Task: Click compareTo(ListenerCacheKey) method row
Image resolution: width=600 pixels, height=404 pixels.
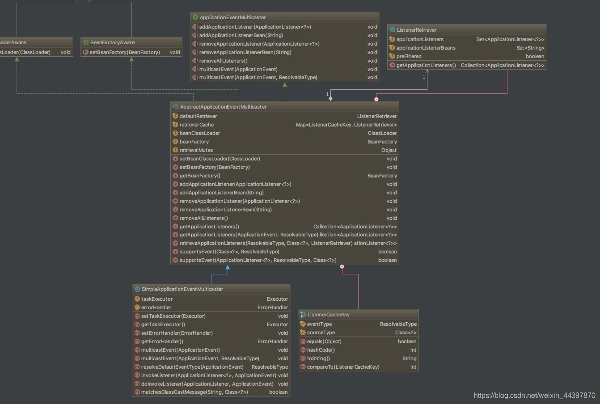Action: 358,367
